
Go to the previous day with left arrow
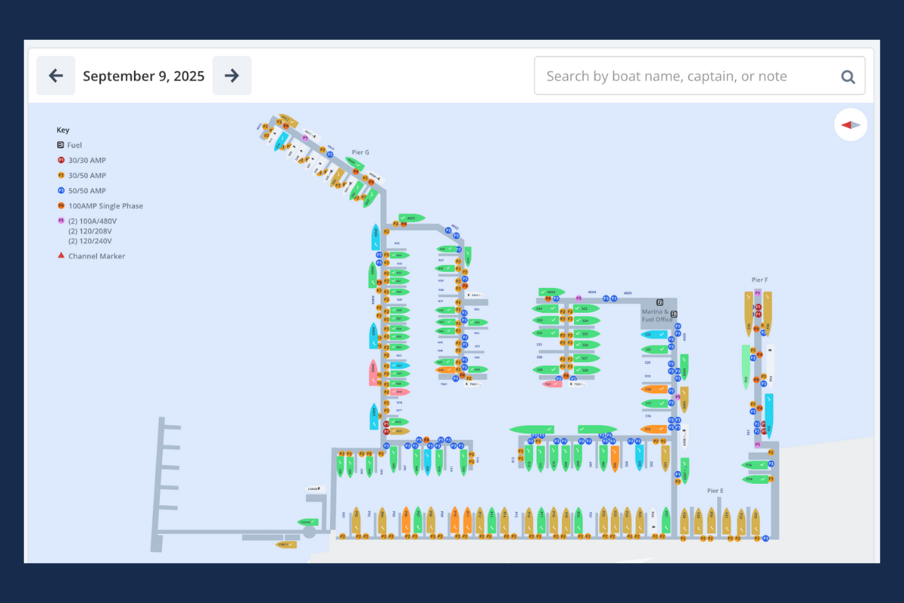56,75
